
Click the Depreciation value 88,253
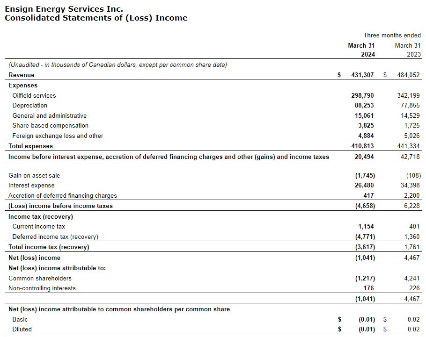click(x=364, y=106)
